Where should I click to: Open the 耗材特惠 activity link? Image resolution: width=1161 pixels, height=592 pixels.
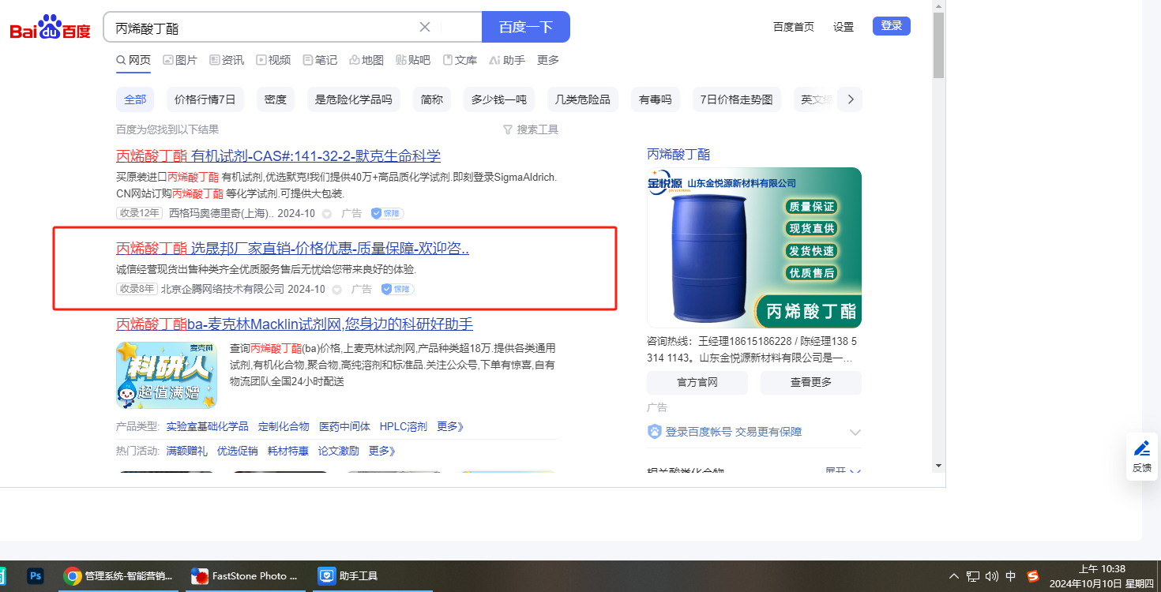(x=288, y=451)
